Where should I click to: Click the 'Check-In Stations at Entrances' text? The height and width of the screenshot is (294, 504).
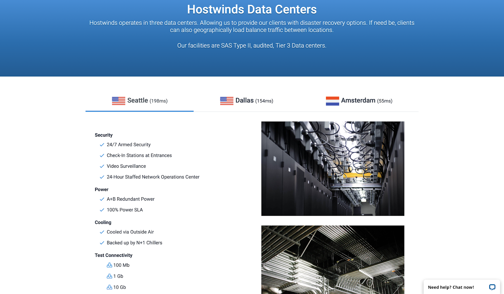click(x=139, y=155)
